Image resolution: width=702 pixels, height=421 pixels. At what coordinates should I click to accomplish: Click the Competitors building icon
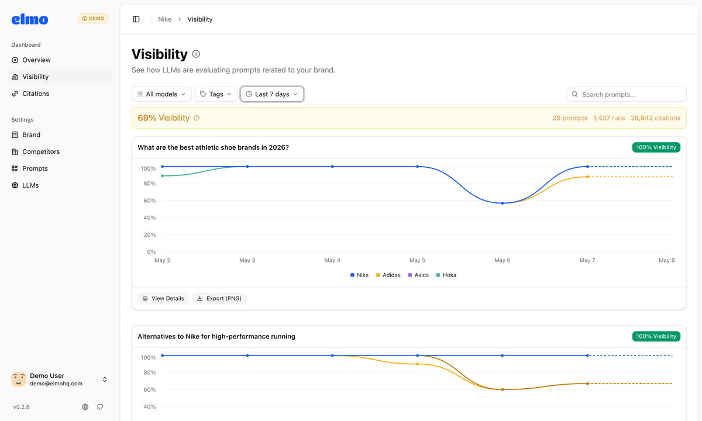tap(15, 151)
